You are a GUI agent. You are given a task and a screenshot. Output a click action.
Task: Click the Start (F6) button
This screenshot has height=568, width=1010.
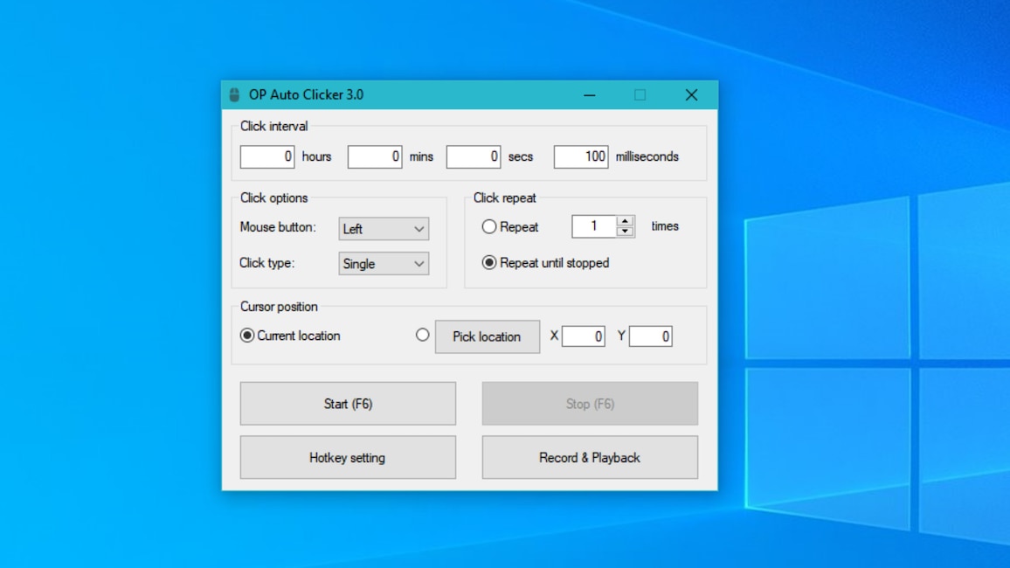click(348, 404)
